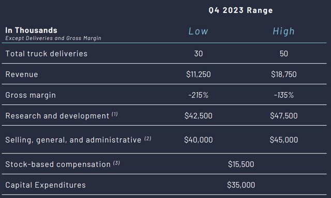Select the high revenue value $18,750

coord(284,74)
